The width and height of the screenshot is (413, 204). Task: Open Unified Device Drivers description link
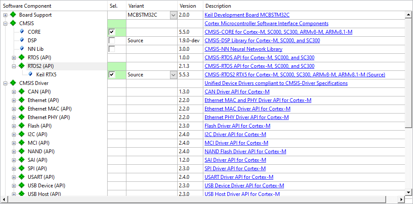click(x=276, y=83)
